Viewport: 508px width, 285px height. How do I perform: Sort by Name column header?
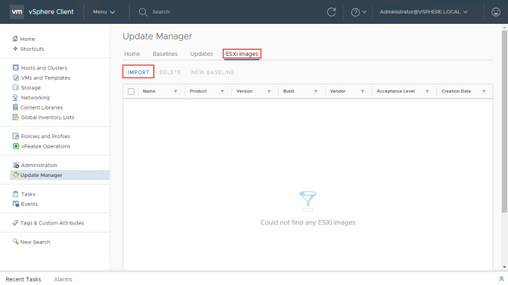point(149,91)
